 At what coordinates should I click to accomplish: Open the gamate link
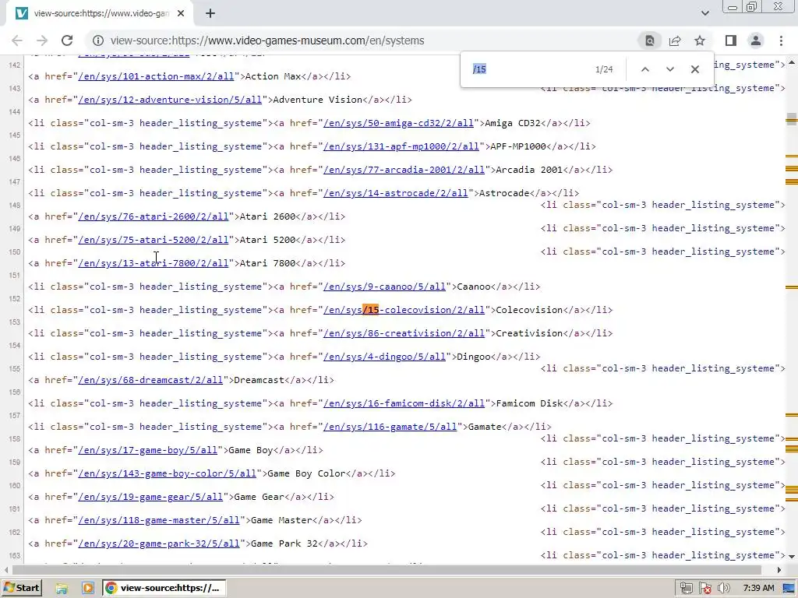(x=390, y=427)
